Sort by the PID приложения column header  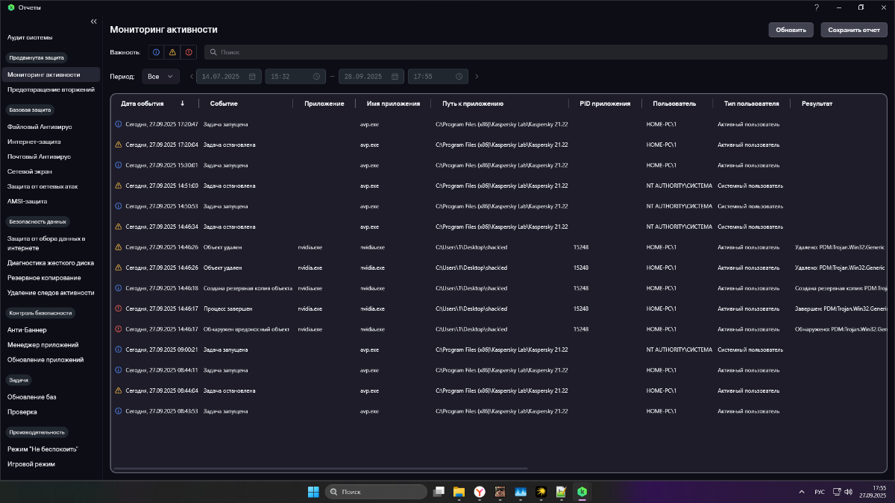pyautogui.click(x=605, y=104)
